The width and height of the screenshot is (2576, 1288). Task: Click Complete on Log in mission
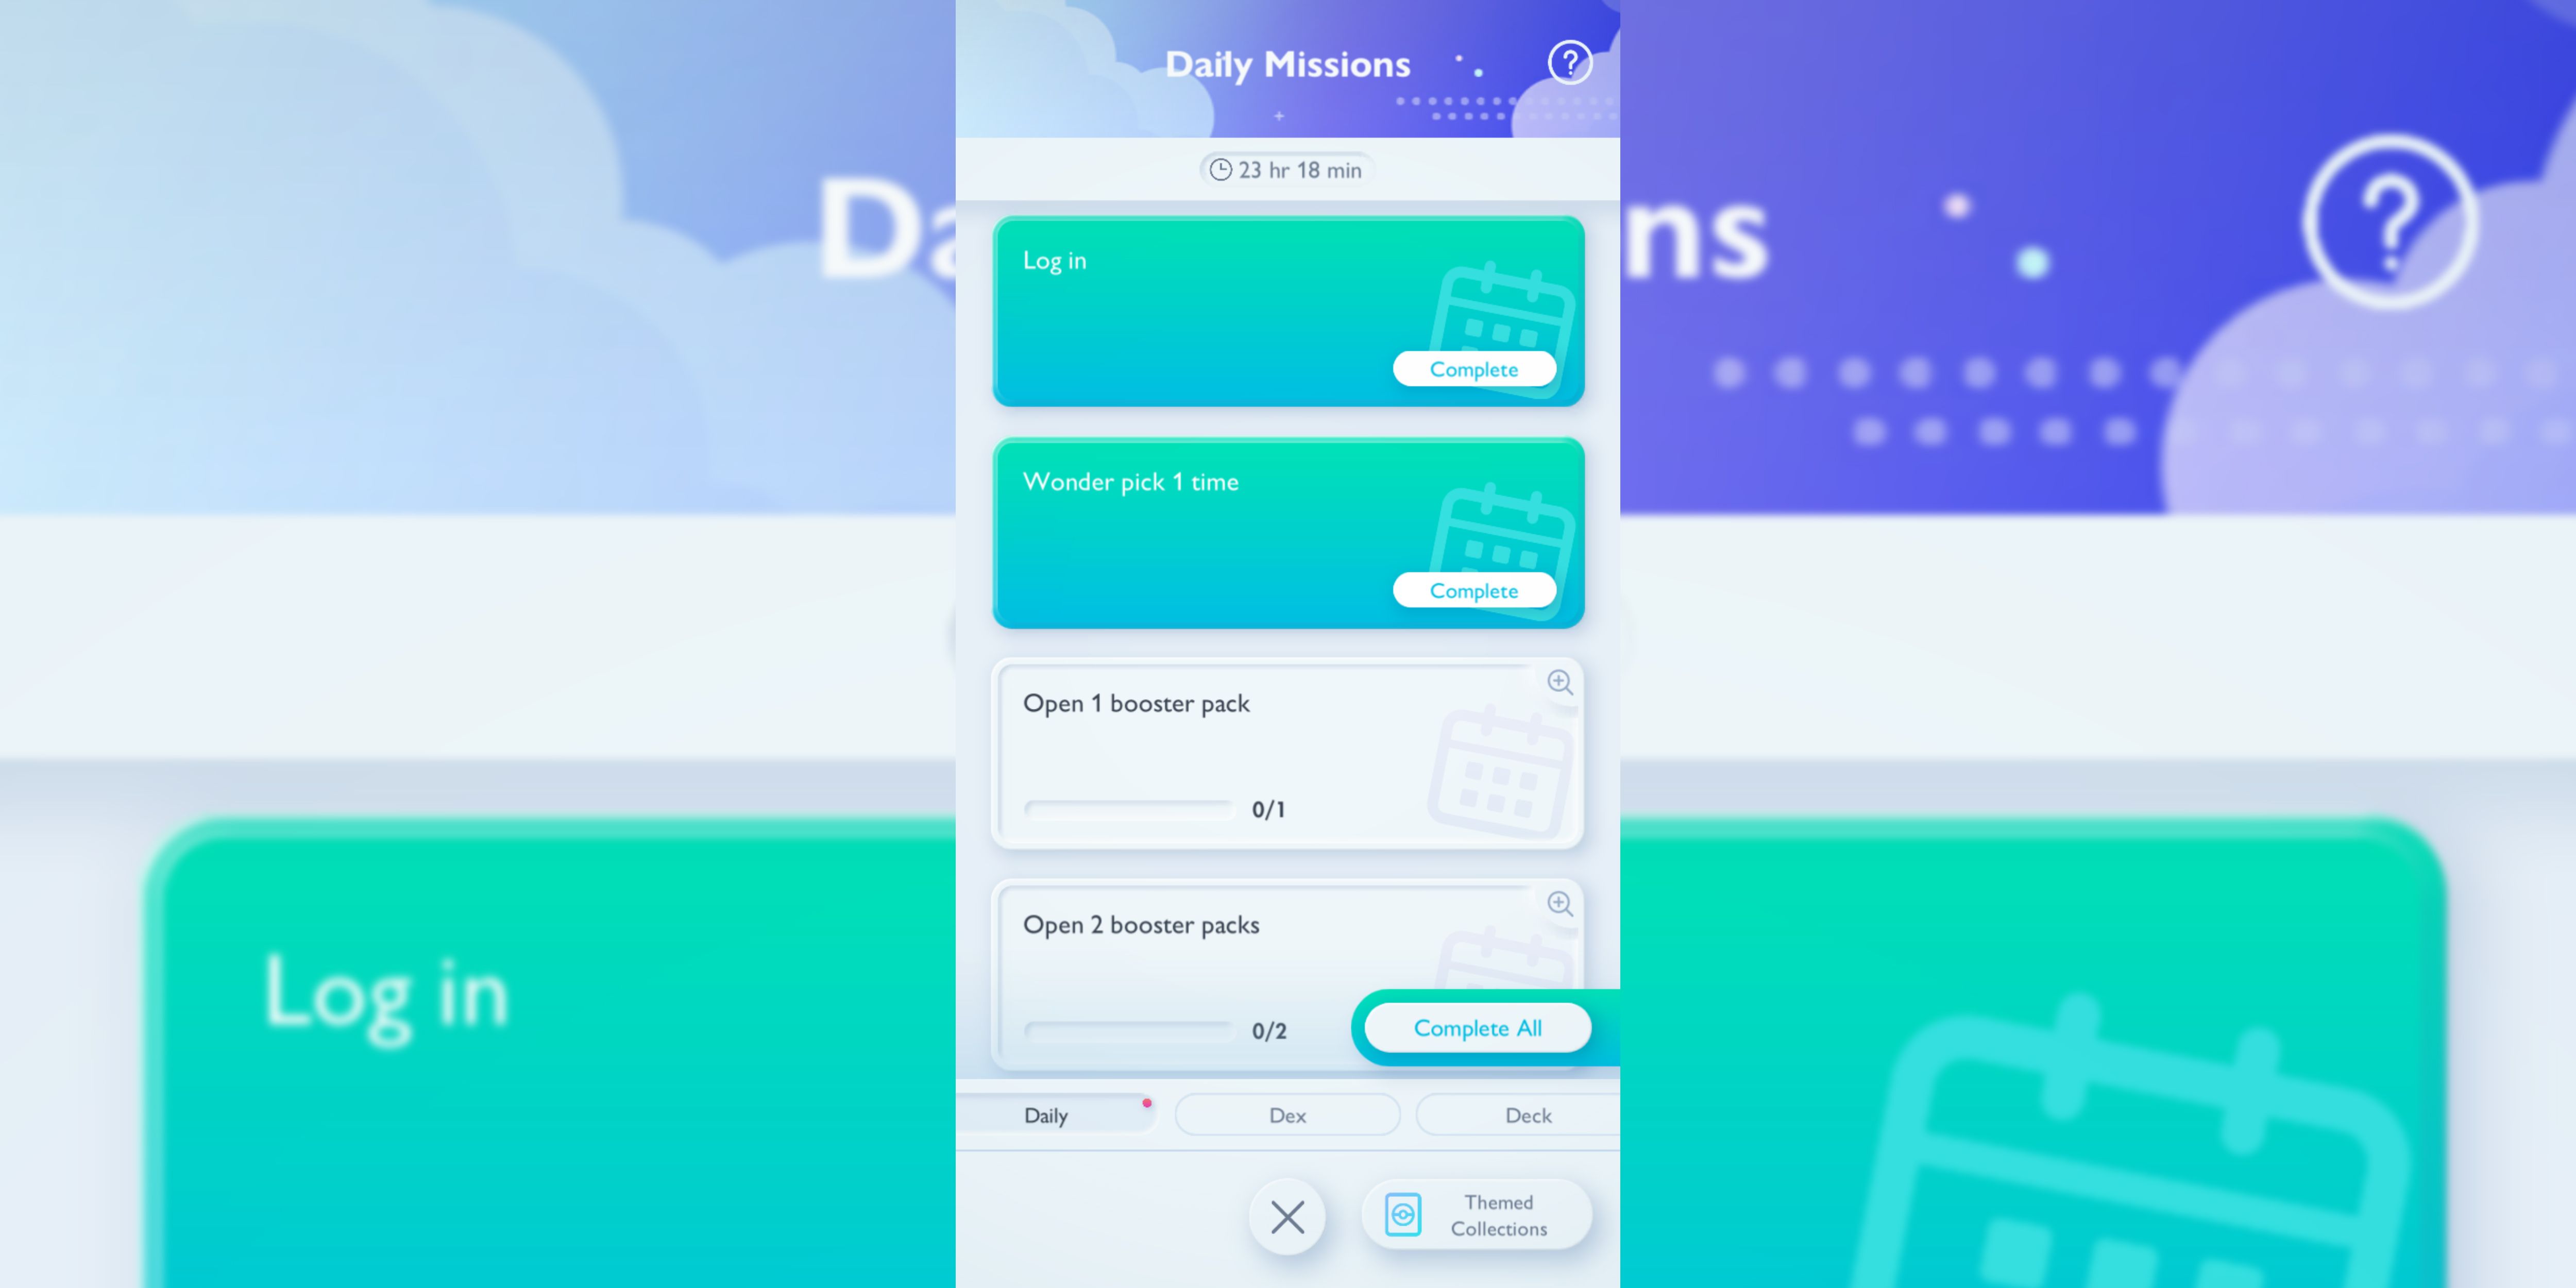click(1473, 368)
